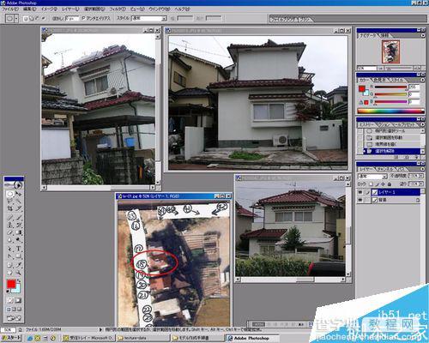Select the Gradient tool
Screen dimensions: 429x343
pos(18,232)
